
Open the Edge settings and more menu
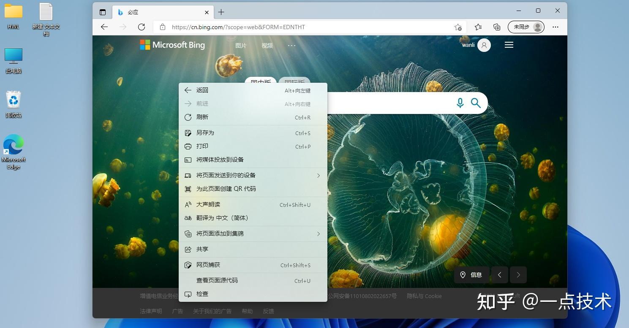point(555,27)
